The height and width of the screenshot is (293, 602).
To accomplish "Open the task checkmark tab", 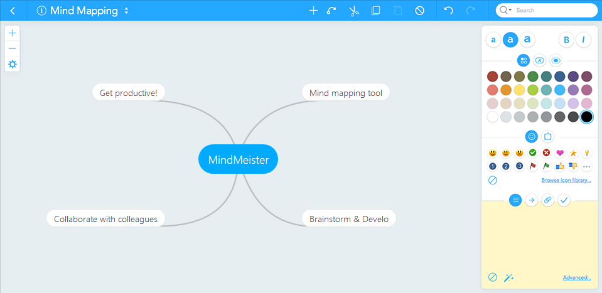I will coord(564,200).
